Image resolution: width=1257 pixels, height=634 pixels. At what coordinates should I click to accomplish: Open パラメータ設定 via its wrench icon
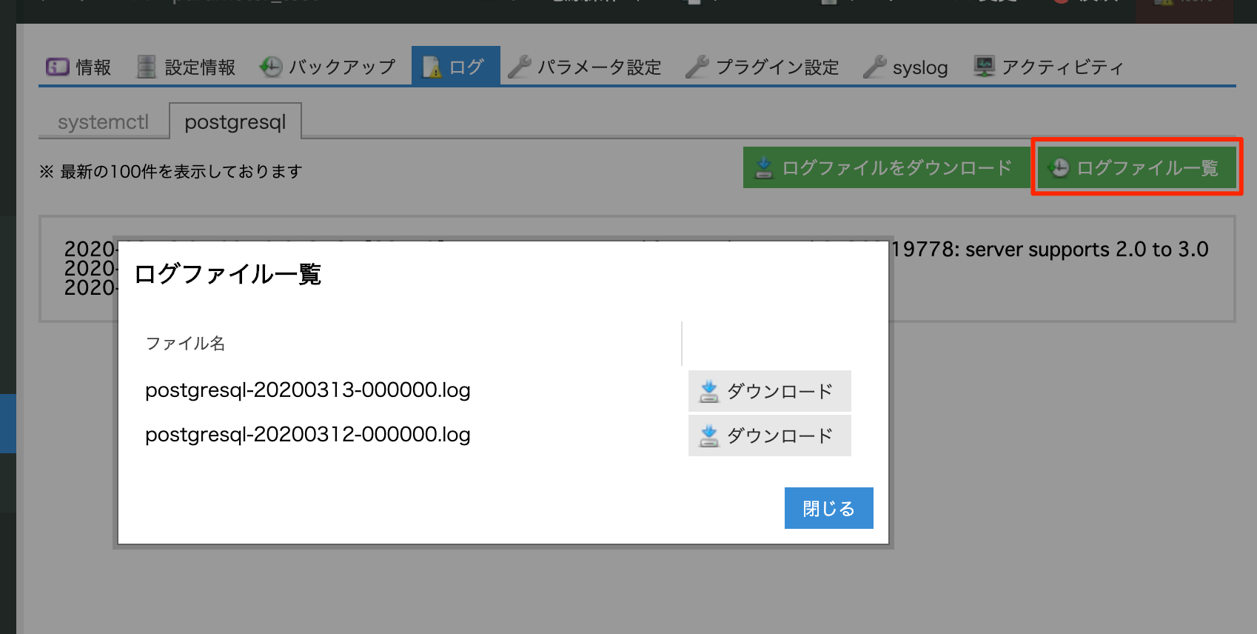[x=520, y=67]
